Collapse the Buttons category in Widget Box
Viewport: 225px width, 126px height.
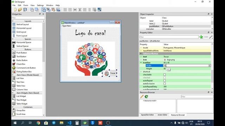click(x=13, y=49)
